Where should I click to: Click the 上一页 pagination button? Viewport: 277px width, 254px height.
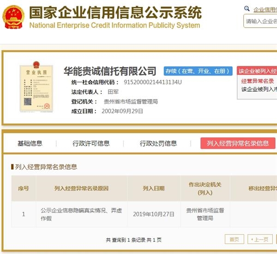click(260, 239)
